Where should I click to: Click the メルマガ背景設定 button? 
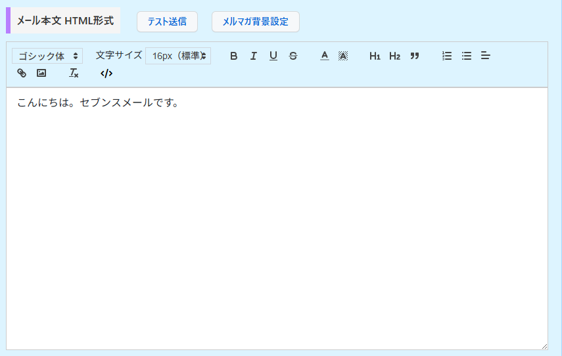click(x=255, y=22)
